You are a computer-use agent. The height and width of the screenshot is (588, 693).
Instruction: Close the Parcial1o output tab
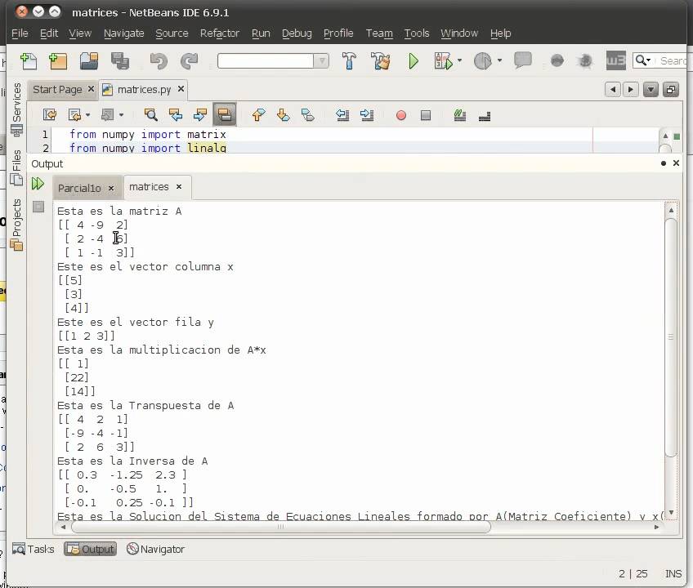[111, 188]
